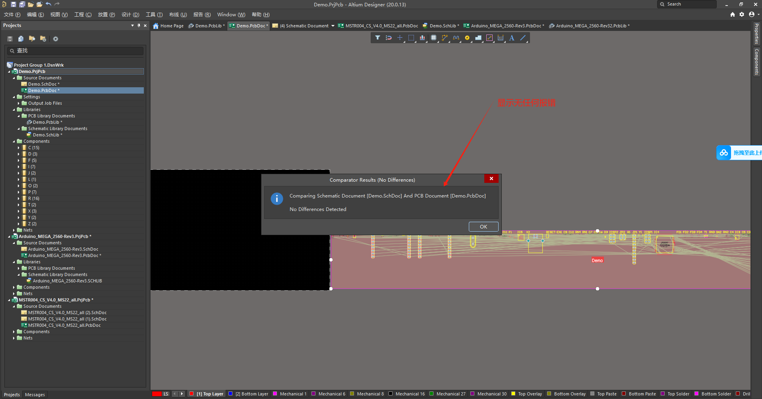Select the Place Line tool
Screen dimensions: 762x399
(x=523, y=38)
